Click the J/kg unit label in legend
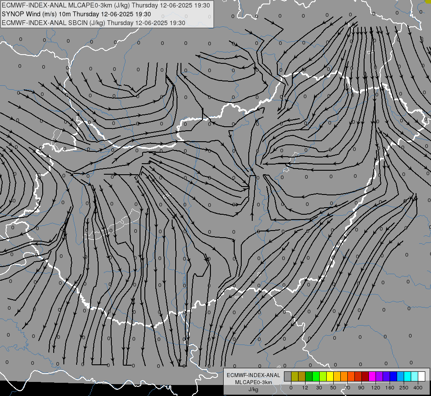Screen dimensions: 431x396 pyautogui.click(x=254, y=389)
